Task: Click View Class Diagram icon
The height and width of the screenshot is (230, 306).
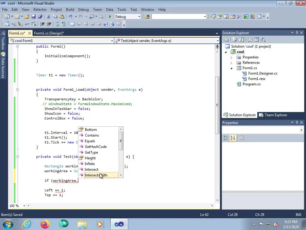Action: (x=263, y=40)
